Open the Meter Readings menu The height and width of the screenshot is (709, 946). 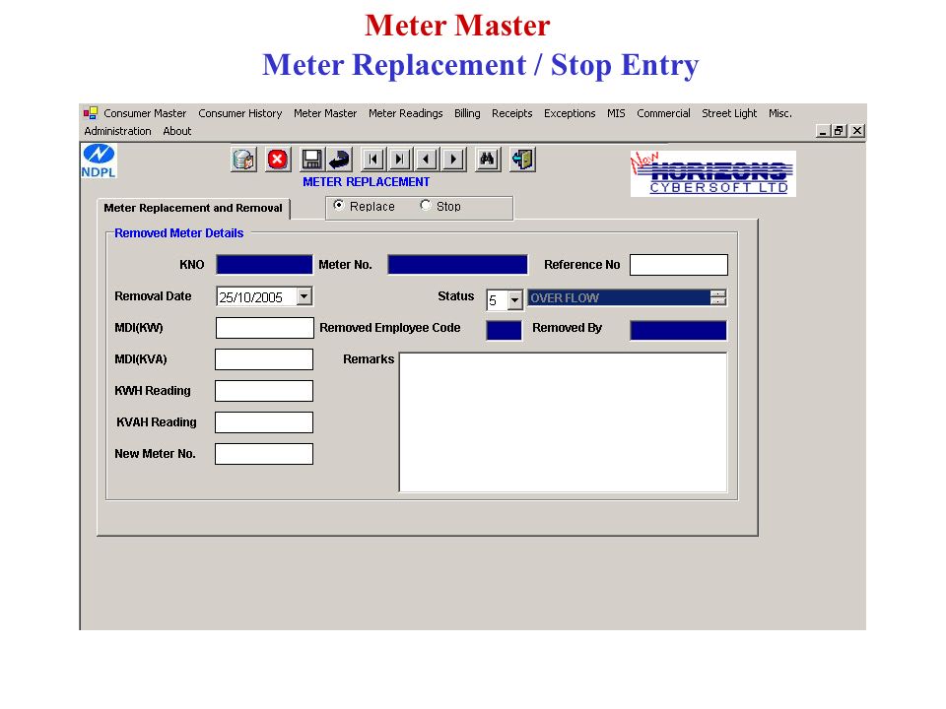pyautogui.click(x=405, y=113)
